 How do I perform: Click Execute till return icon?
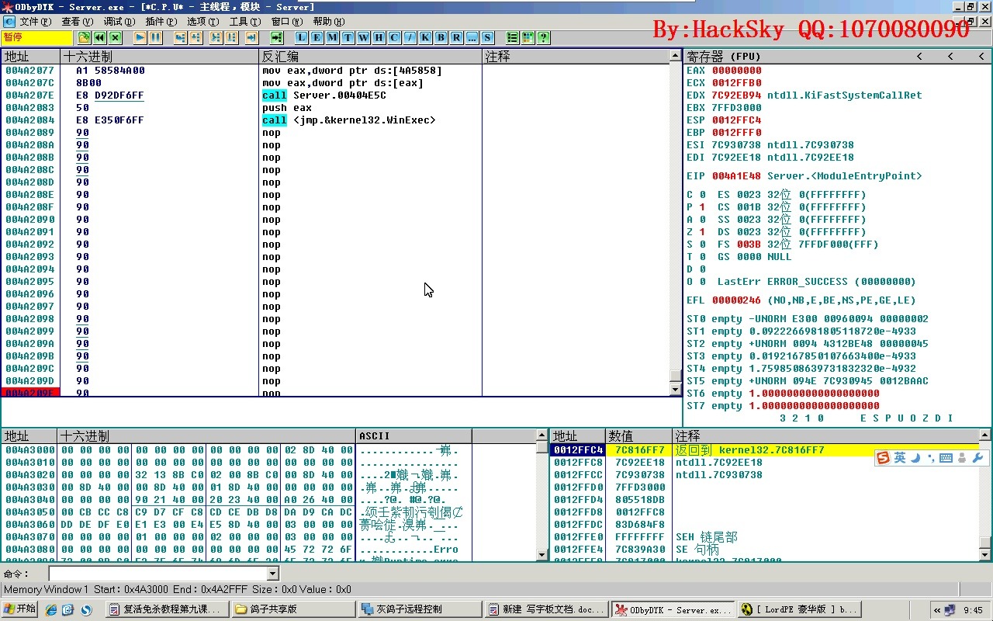click(x=251, y=37)
